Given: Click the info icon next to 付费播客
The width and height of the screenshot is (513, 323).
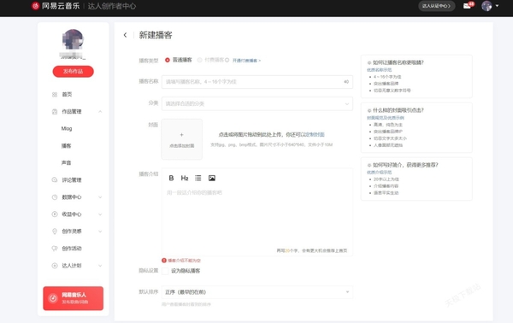Looking at the screenshot, I should tap(227, 60).
